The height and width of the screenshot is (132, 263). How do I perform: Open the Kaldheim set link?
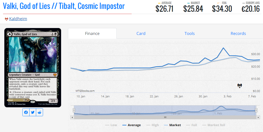[18, 19]
